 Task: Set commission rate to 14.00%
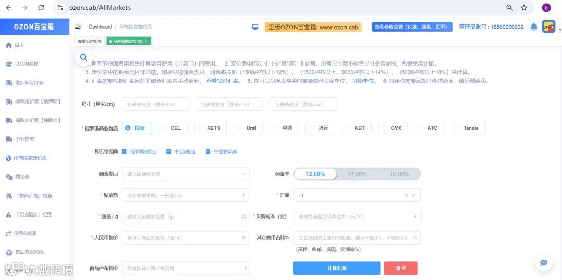[357, 174]
